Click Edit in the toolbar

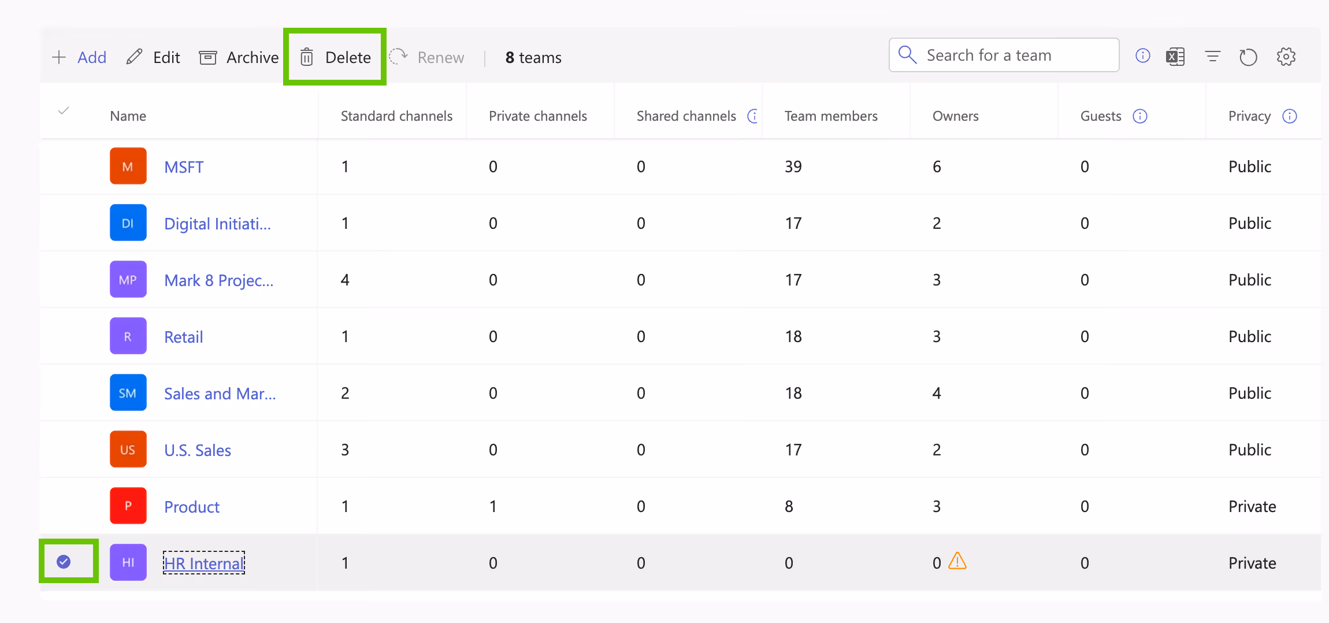154,57
